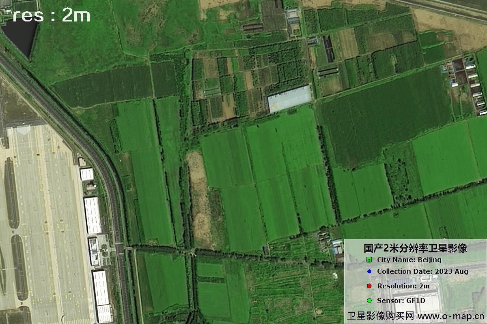Click the green airplane city marker icon
Viewport: 487px width, 324px height.
(368, 260)
